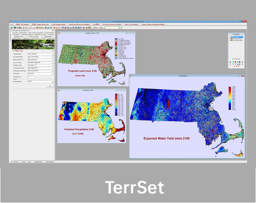256x203 pixels.
Task: Browse for the Sub-watershed image file
Action: 52,57
